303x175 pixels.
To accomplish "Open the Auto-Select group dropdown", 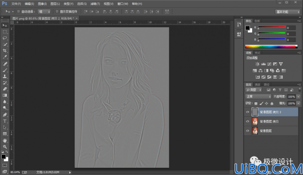I will pyautogui.click(x=44, y=12).
